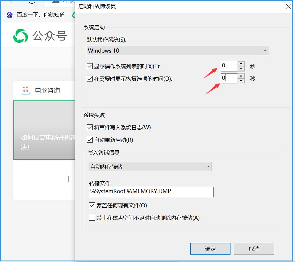Uncheck 在需要时显示恢复选项的时间 option
The height and width of the screenshot is (262, 295).
tap(89, 78)
